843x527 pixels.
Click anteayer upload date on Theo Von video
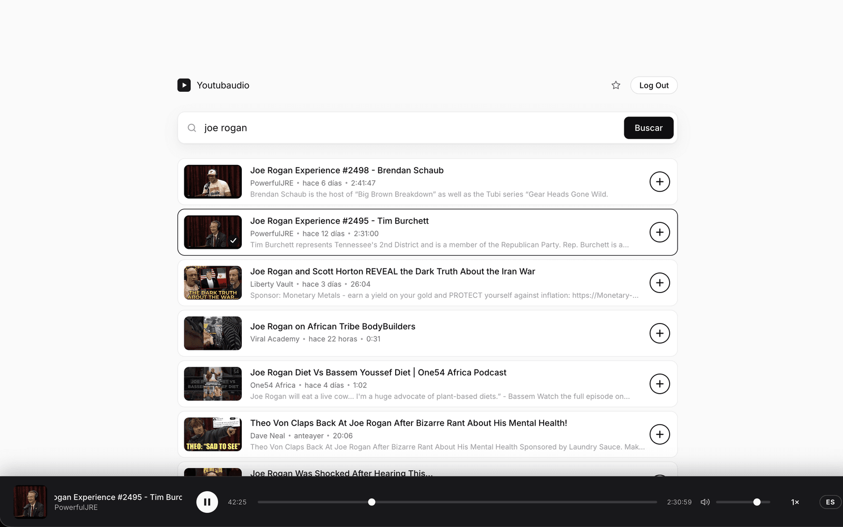point(309,436)
